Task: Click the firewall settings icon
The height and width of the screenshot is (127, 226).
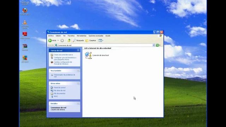Action: 52,62
